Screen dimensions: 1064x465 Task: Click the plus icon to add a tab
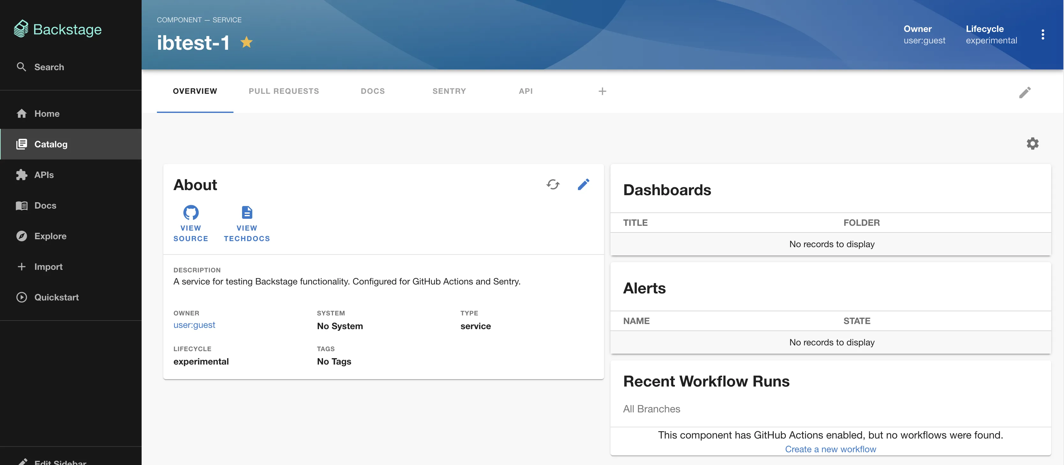tap(602, 91)
